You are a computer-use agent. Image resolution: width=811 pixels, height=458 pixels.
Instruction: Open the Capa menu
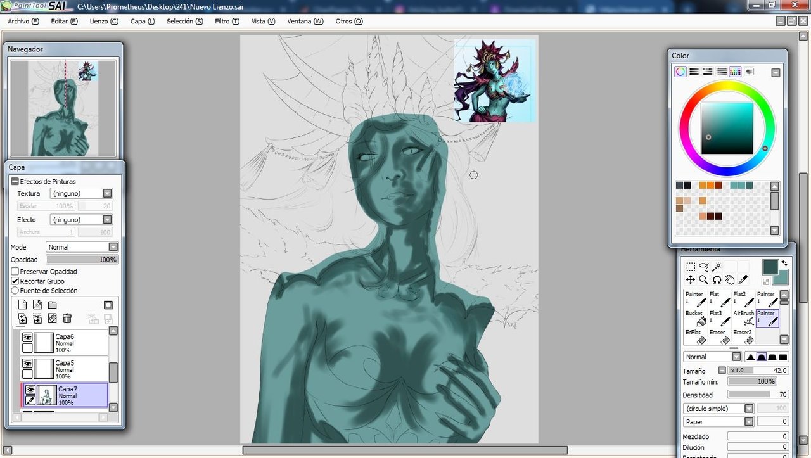click(143, 21)
